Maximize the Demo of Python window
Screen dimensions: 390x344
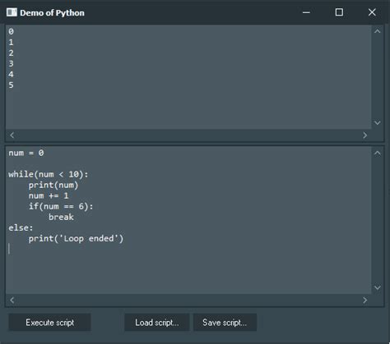pos(339,12)
